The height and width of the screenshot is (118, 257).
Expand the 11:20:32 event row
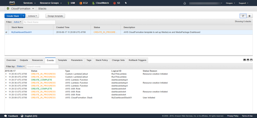coord(6,89)
